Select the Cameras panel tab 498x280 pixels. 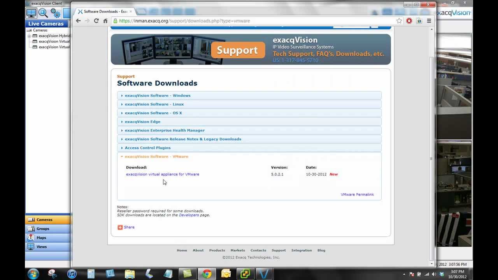(48, 220)
